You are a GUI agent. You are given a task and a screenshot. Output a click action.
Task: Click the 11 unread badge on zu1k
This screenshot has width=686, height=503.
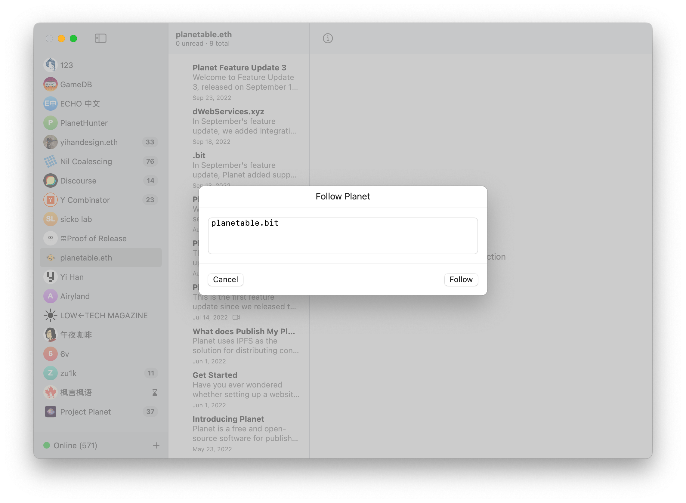[x=151, y=373]
